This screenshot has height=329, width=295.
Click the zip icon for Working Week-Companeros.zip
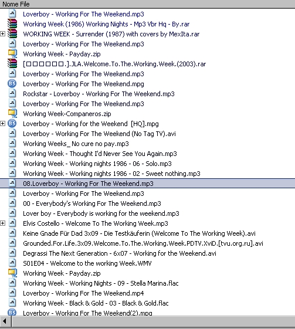12,114
